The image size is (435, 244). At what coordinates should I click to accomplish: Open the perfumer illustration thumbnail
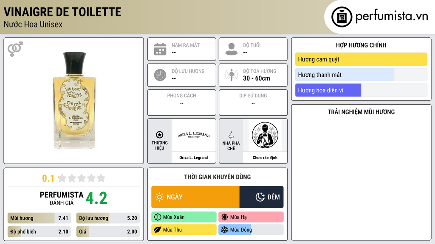(x=265, y=135)
